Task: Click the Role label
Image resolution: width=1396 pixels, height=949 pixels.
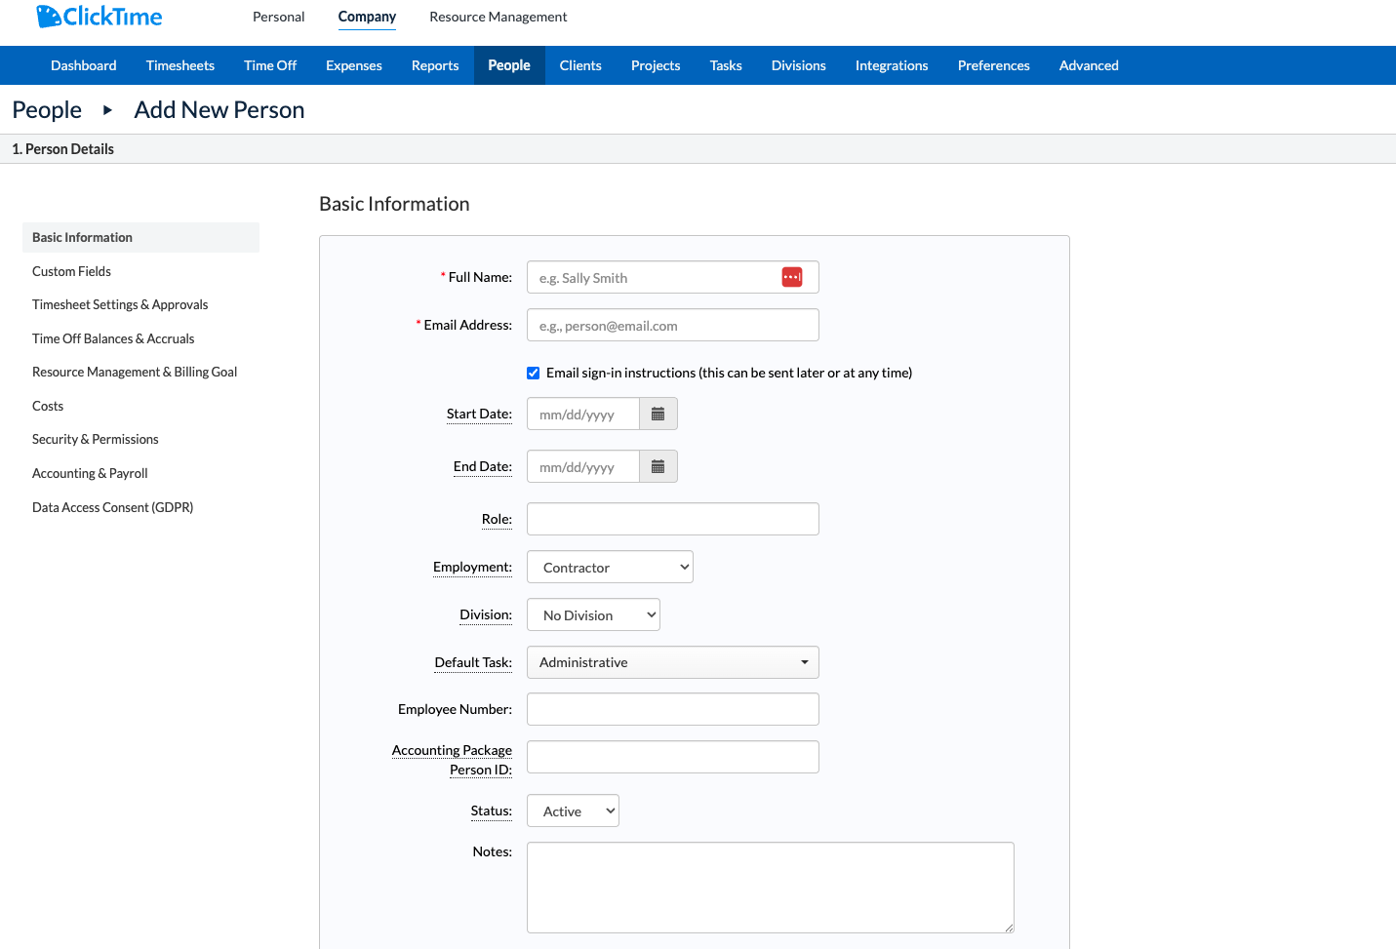Action: (x=497, y=519)
